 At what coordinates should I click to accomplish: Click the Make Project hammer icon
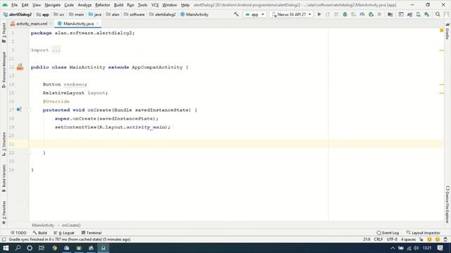tap(236, 14)
